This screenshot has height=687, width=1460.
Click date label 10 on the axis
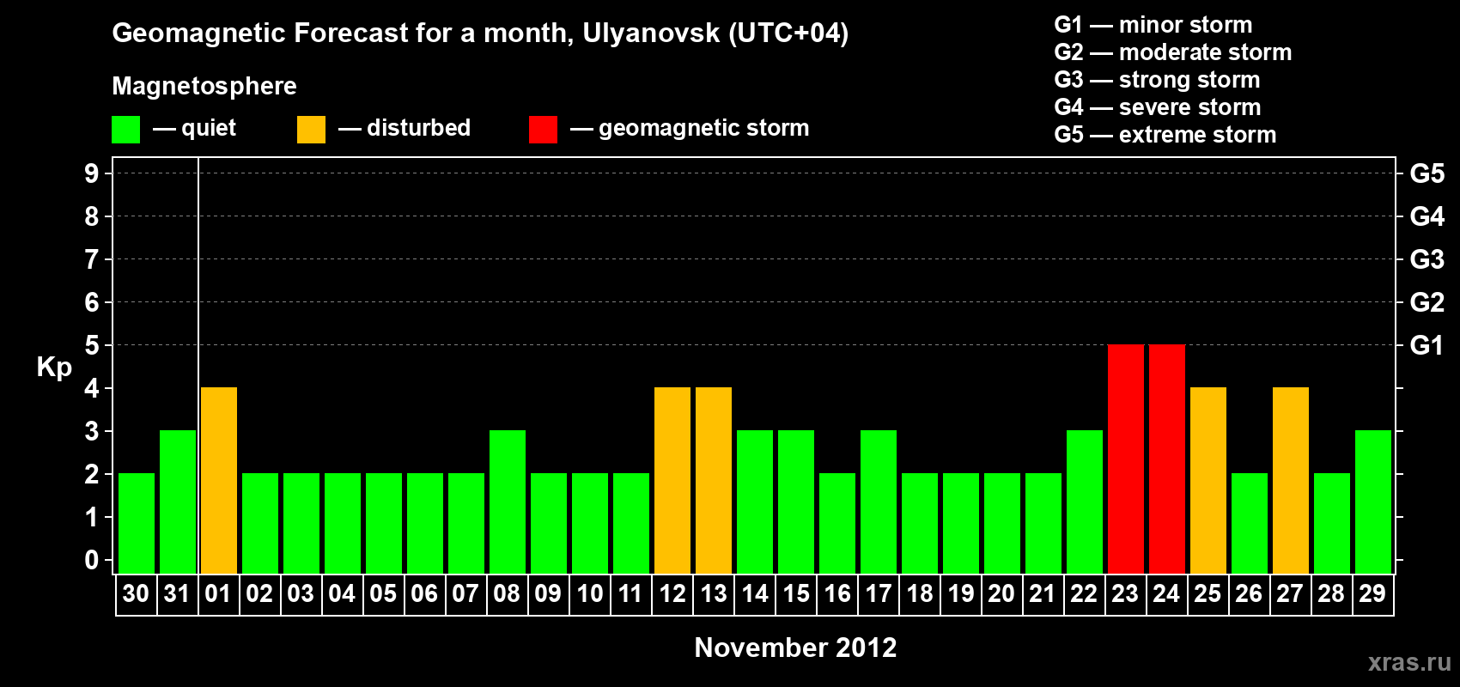589,594
